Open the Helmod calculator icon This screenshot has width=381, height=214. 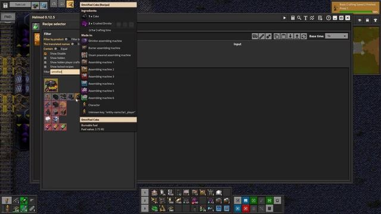pyautogui.click(x=292, y=18)
